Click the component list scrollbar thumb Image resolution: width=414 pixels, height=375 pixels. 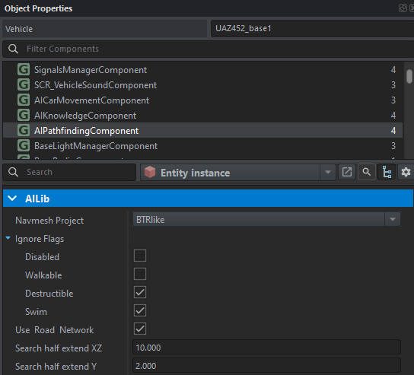[x=409, y=76]
